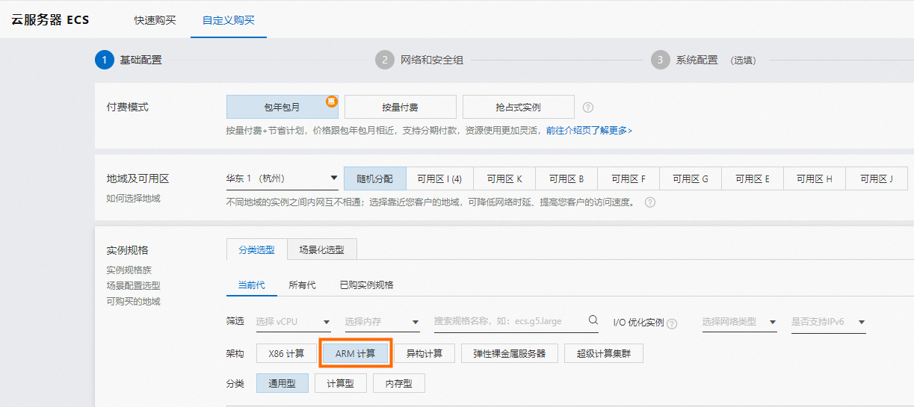This screenshot has width=914, height=407.
Task: Select 包年包月 billing mode
Action: pos(282,107)
